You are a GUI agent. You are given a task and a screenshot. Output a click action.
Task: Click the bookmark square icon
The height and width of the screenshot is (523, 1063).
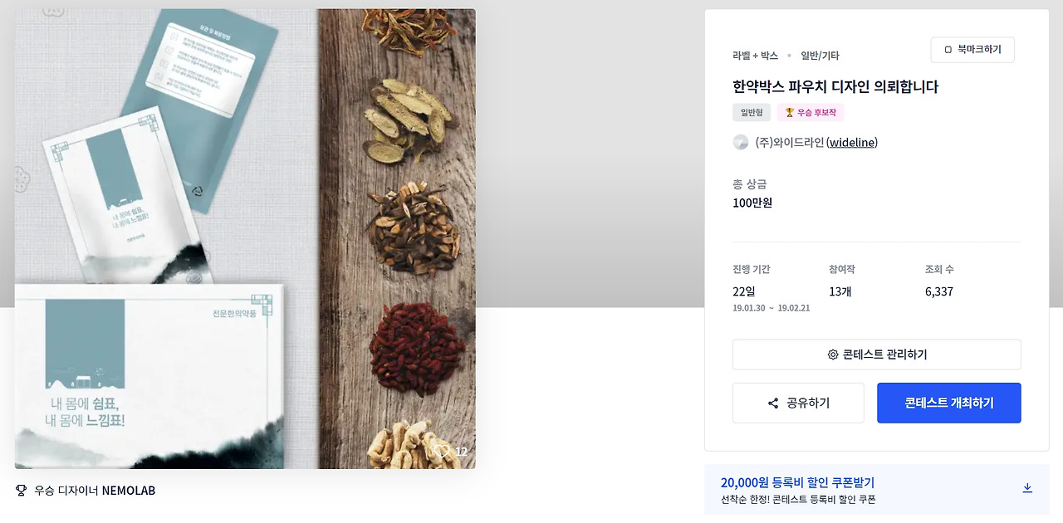[x=948, y=50]
